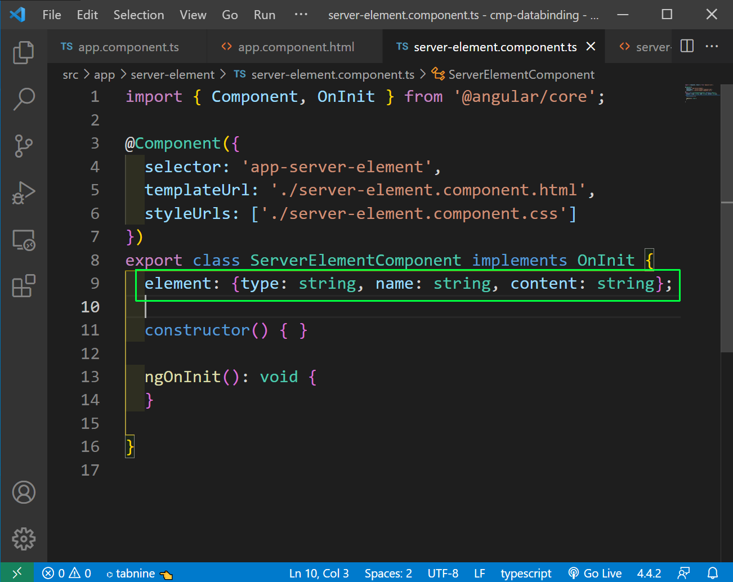Click server-element folder in breadcrumb
The width and height of the screenshot is (733, 582).
tap(172, 74)
